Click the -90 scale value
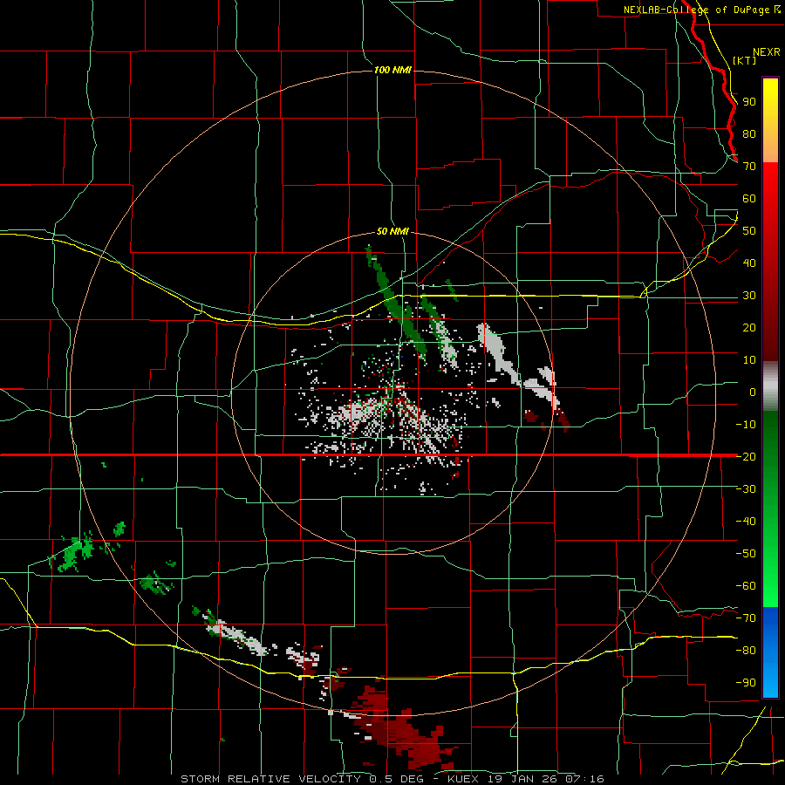Image resolution: width=785 pixels, height=785 pixels. pos(746,683)
